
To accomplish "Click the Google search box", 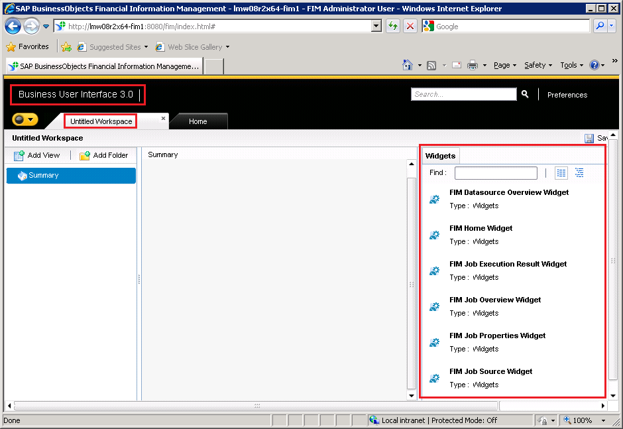I will click(512, 27).
